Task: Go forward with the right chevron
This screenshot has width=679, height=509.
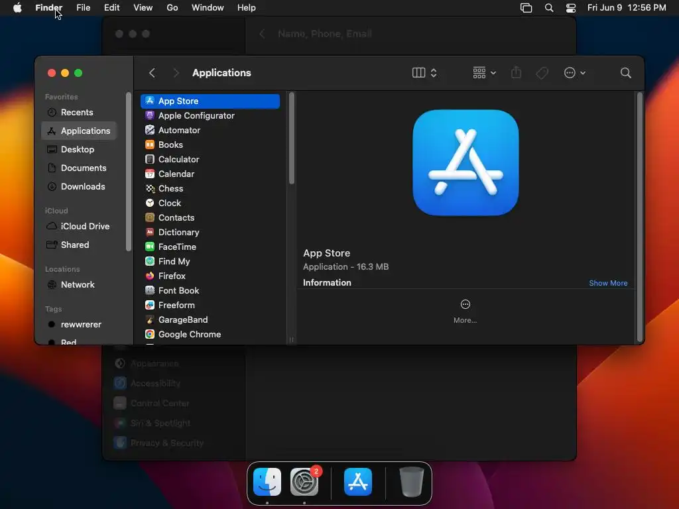Action: coord(176,73)
